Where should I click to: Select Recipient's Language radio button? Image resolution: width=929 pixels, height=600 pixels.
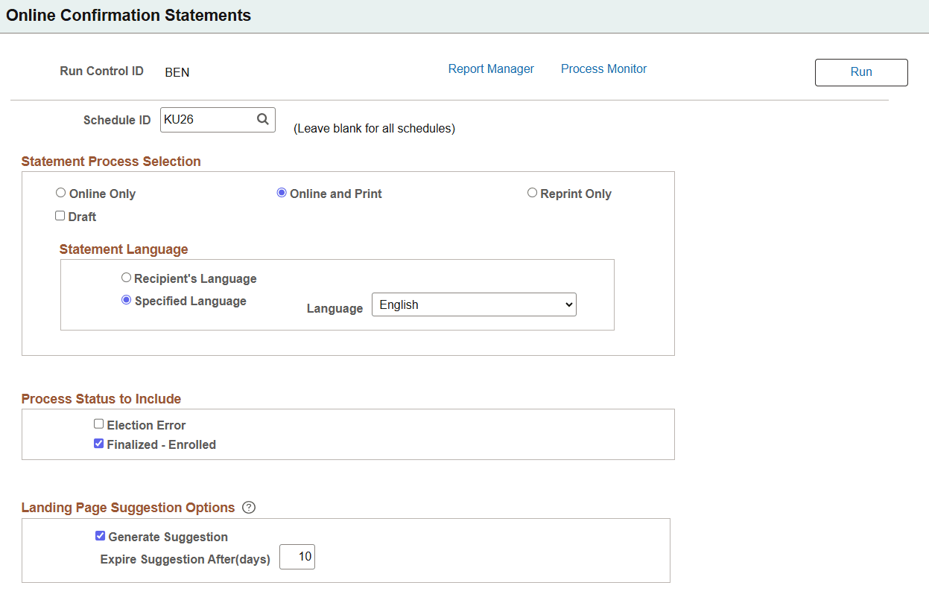tap(126, 278)
